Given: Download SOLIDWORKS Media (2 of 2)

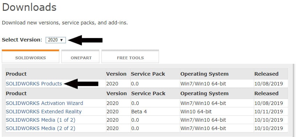Looking at the screenshot, I should click(x=40, y=128).
